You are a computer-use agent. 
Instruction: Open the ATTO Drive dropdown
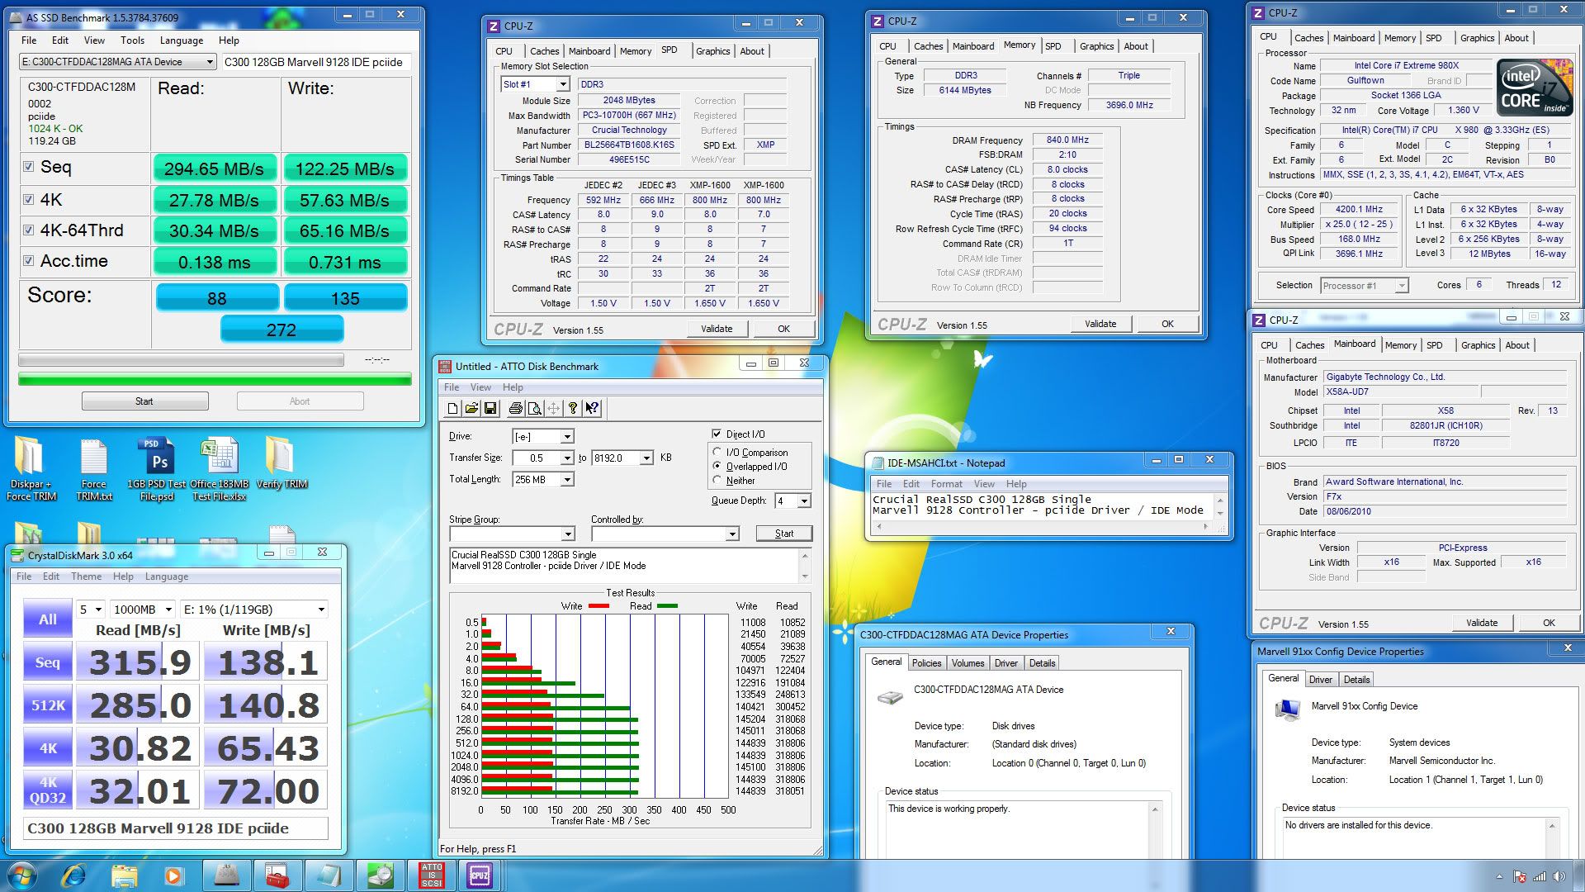[567, 436]
